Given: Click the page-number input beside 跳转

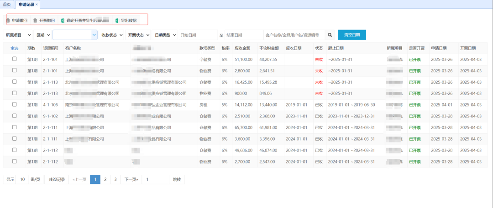Looking at the screenshot, I should tap(156, 179).
